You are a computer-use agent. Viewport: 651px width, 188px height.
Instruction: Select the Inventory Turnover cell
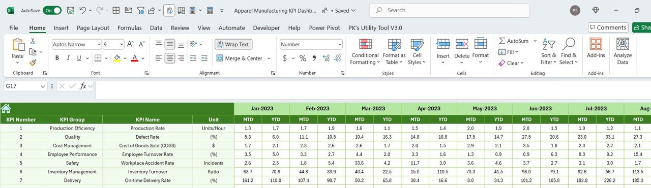pyautogui.click(x=147, y=172)
